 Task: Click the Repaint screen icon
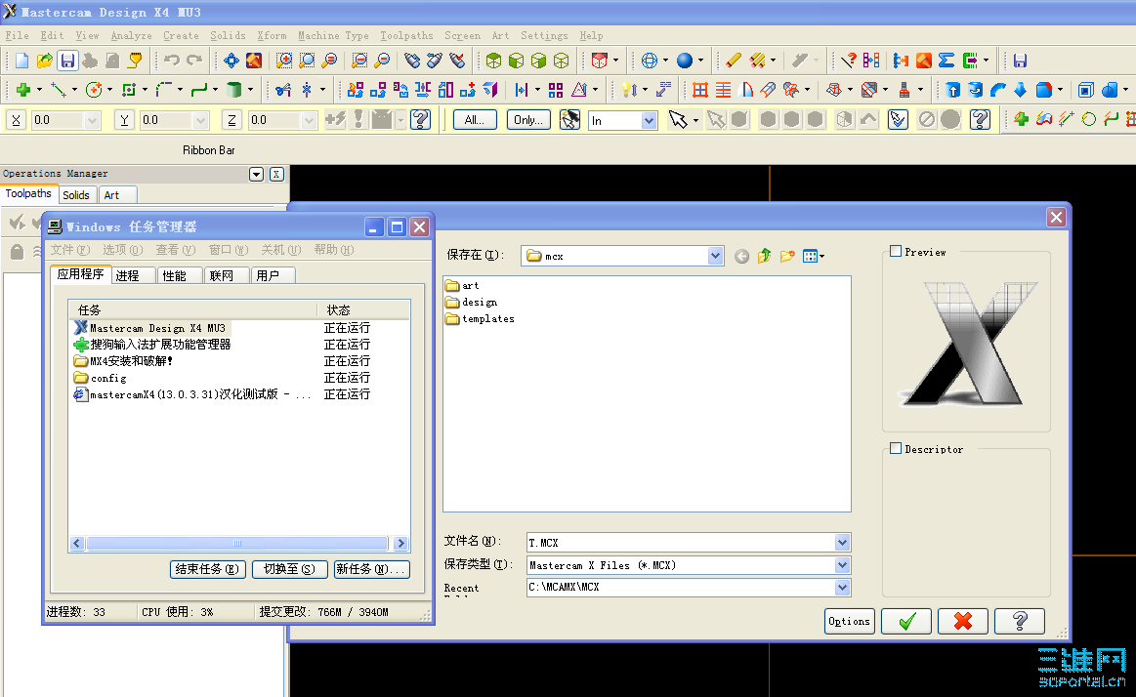tap(254, 61)
